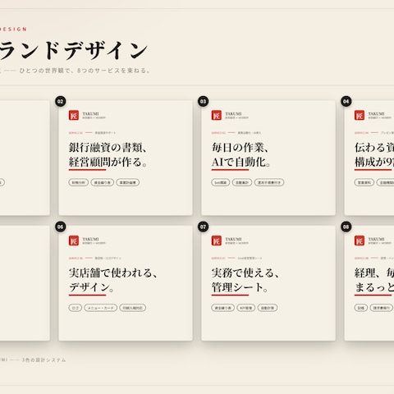Click the footer text 3色の設計システム

(44, 360)
